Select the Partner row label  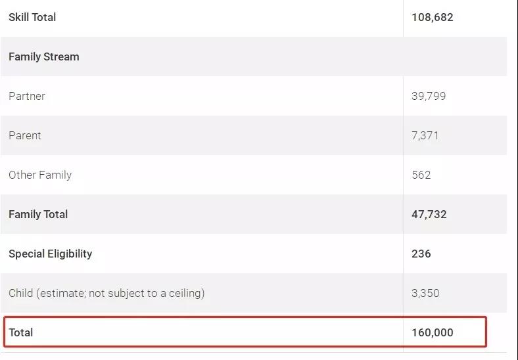[x=27, y=96]
